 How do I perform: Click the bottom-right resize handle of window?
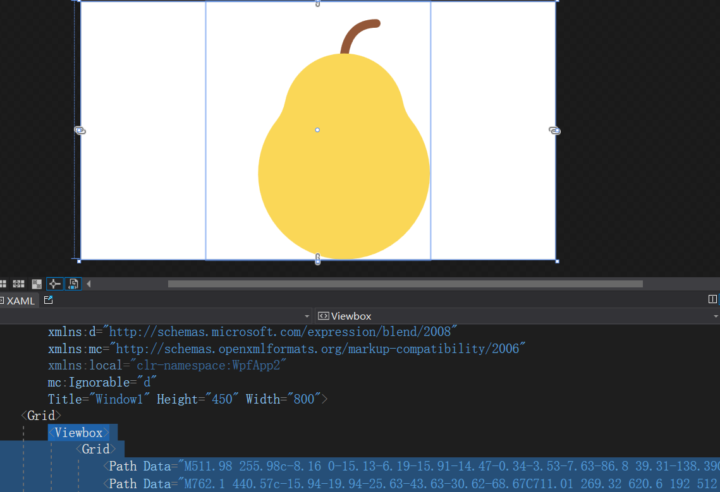[x=558, y=261]
